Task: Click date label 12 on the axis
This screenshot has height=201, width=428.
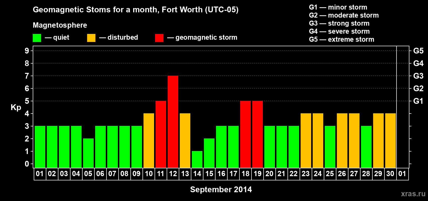Action: [173, 174]
